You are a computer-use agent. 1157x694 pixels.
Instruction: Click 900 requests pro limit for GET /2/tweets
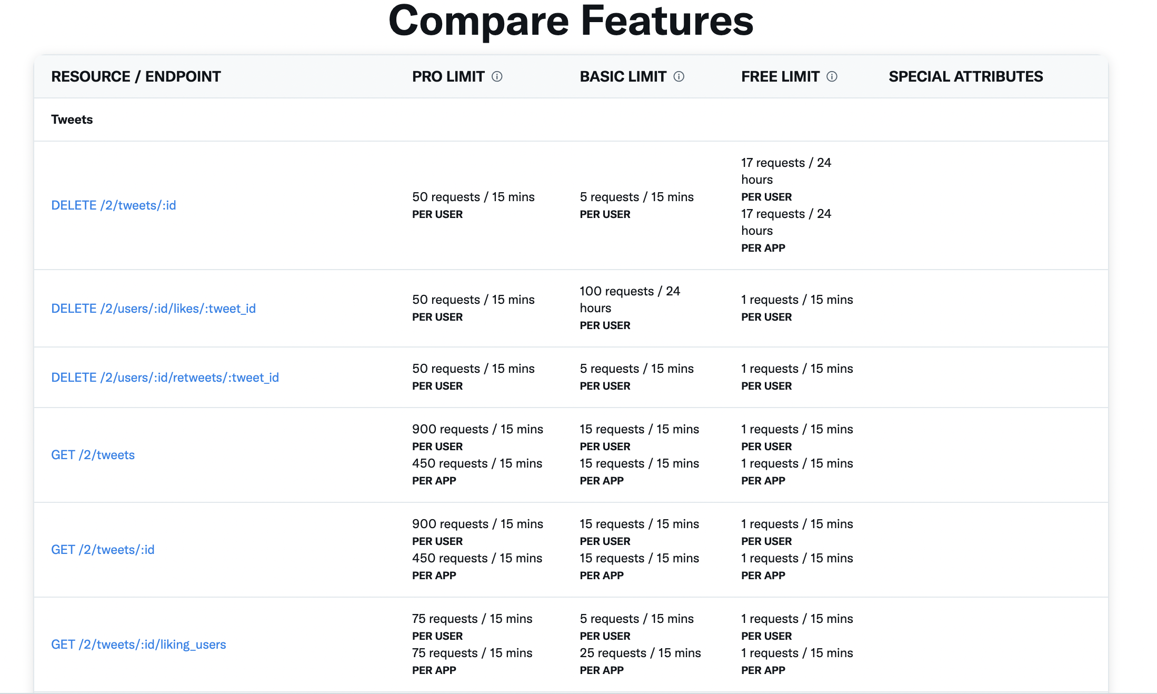tap(477, 429)
